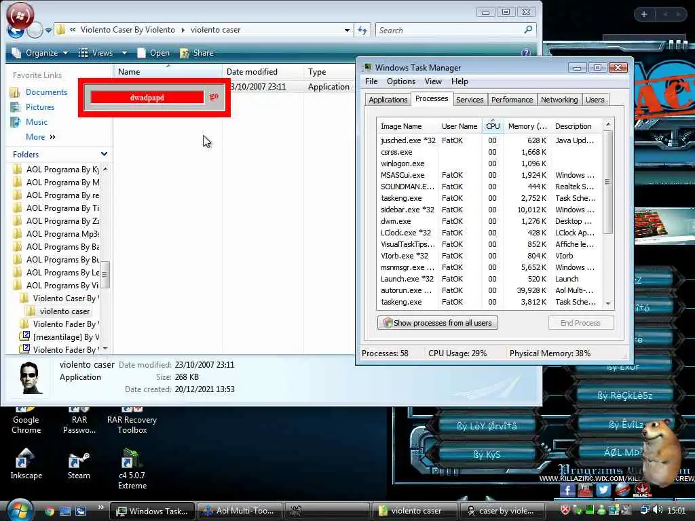Viewport: 695px width, 521px height.
Task: Switch to the Applications tab
Action: coord(388,100)
